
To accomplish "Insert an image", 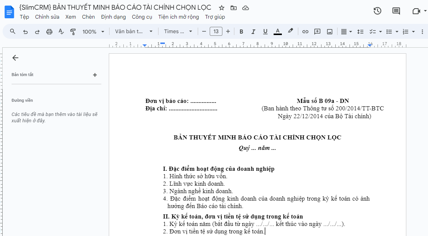I will pos(329,31).
